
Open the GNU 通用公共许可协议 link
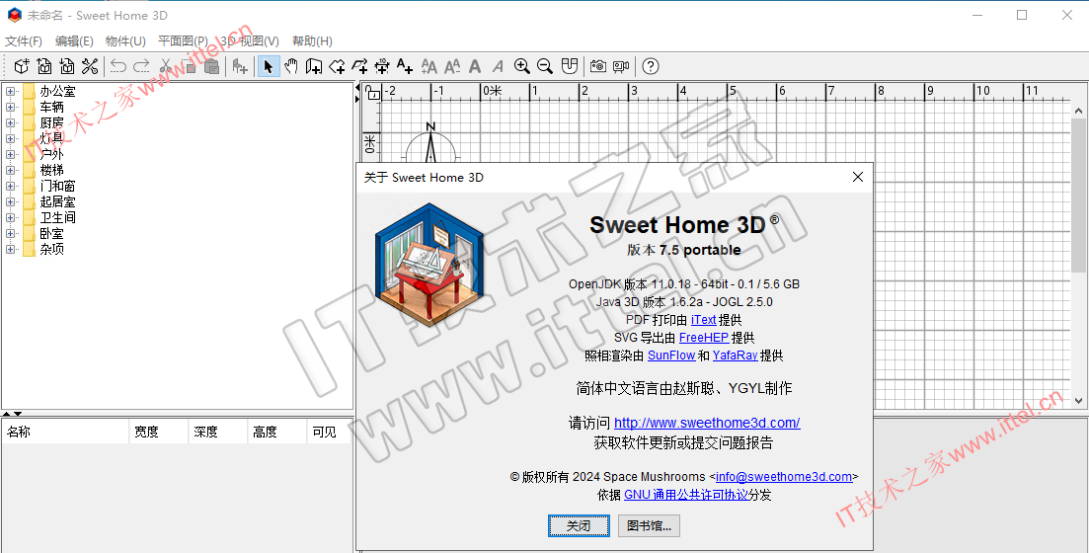686,495
